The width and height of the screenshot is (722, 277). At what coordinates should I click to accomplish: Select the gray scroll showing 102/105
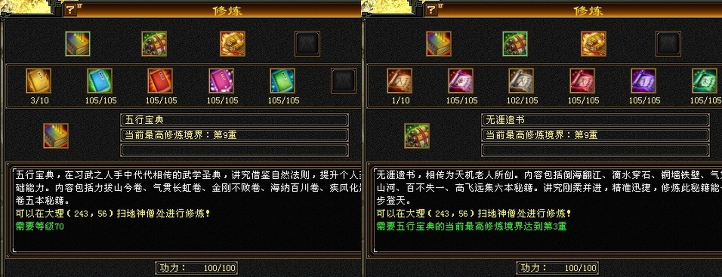(521, 81)
